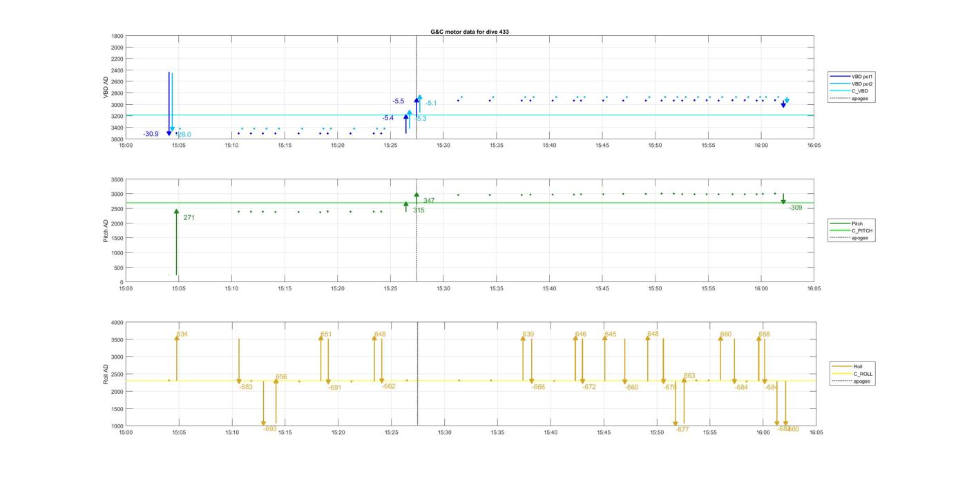Click the '-693' roll data label
The width and height of the screenshot is (967, 478).
coord(270,429)
